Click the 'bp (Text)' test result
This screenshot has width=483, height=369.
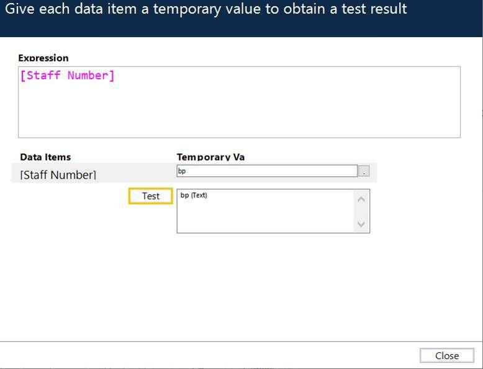[x=194, y=195]
